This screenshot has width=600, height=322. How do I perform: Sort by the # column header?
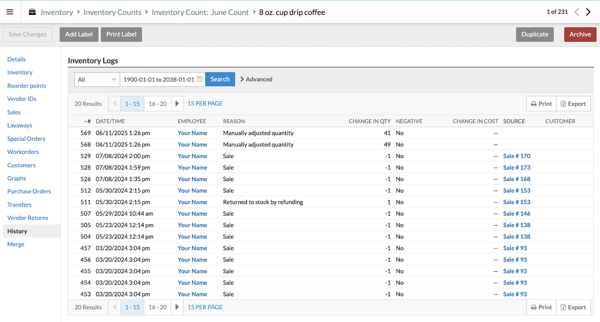87,121
